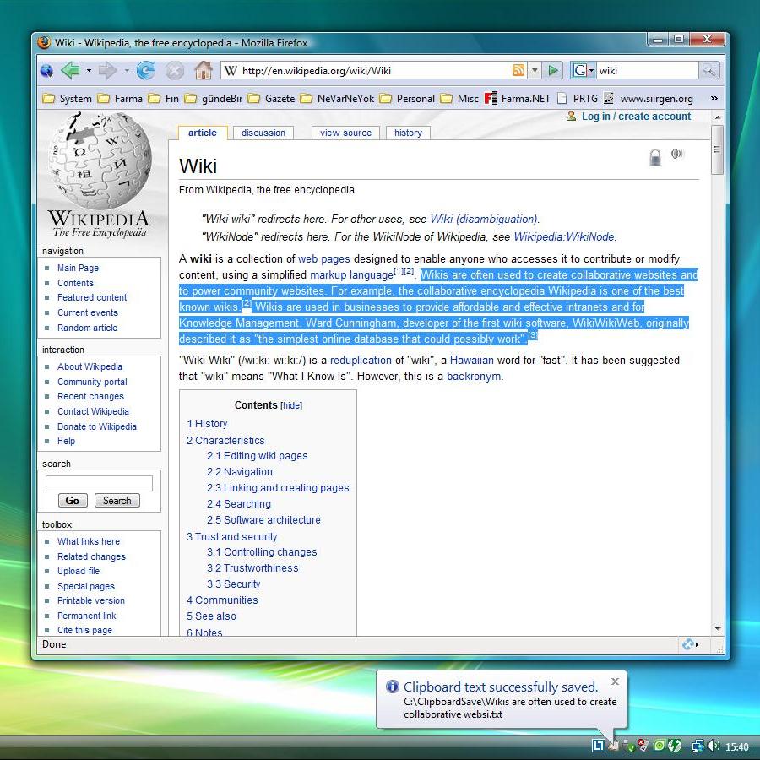
Task: Switch to the discussion tab
Action: pyautogui.click(x=263, y=133)
